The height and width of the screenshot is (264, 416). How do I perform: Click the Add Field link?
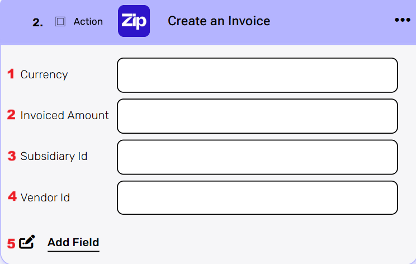coord(73,242)
